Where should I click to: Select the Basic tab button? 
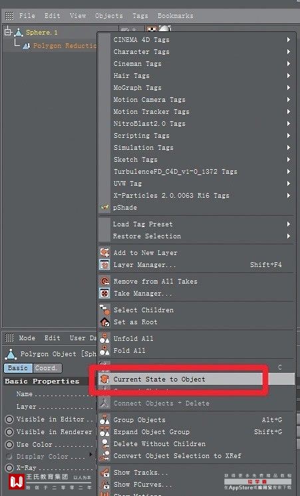tap(18, 368)
